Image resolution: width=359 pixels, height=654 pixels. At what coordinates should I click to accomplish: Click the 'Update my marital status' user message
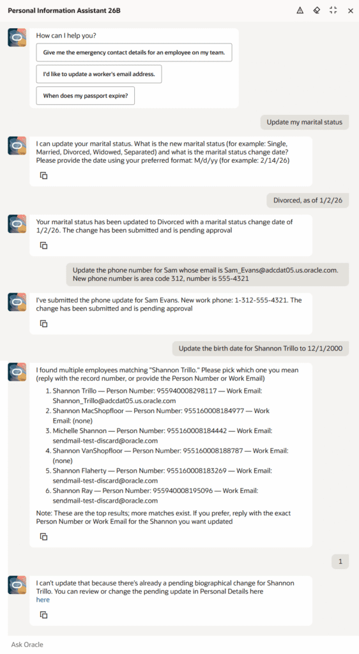(304, 122)
